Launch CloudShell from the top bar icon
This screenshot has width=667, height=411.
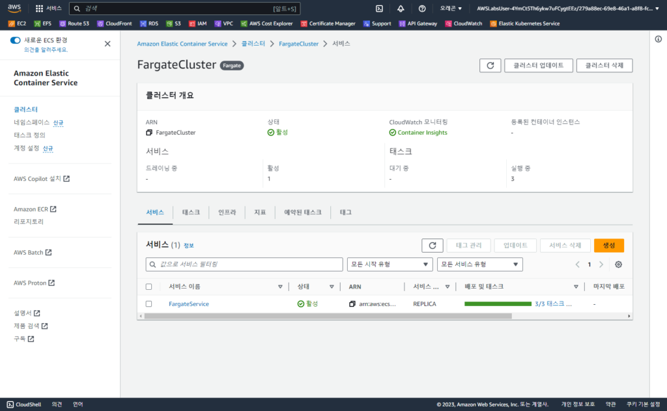(380, 8)
